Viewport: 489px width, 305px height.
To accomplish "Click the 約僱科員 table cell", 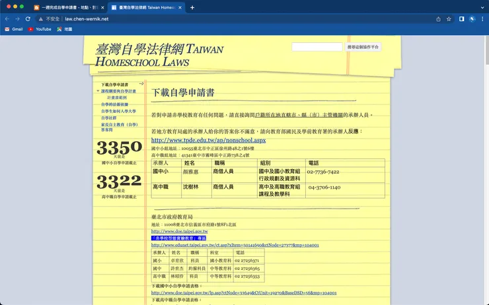I will pos(197,269).
